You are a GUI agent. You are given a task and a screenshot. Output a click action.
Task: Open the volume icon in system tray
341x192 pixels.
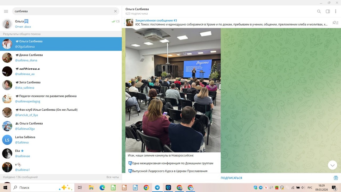(303, 188)
